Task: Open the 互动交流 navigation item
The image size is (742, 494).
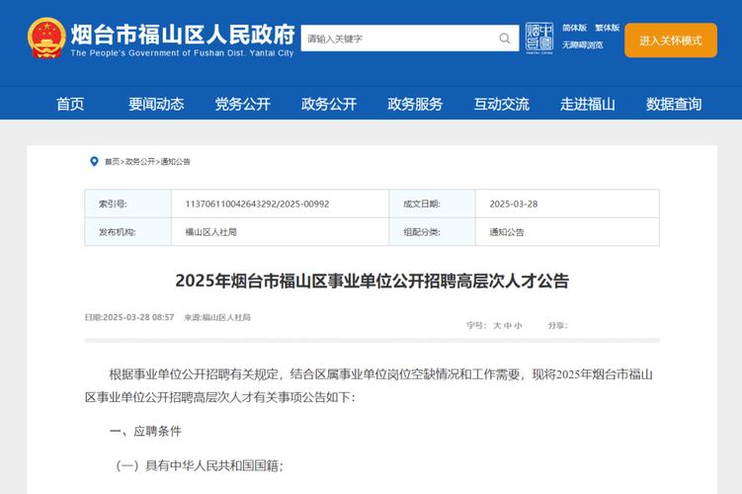Action: 502,104
